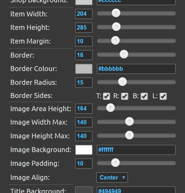
Task: Toggle the top border side checkbox
Action: 106,96
